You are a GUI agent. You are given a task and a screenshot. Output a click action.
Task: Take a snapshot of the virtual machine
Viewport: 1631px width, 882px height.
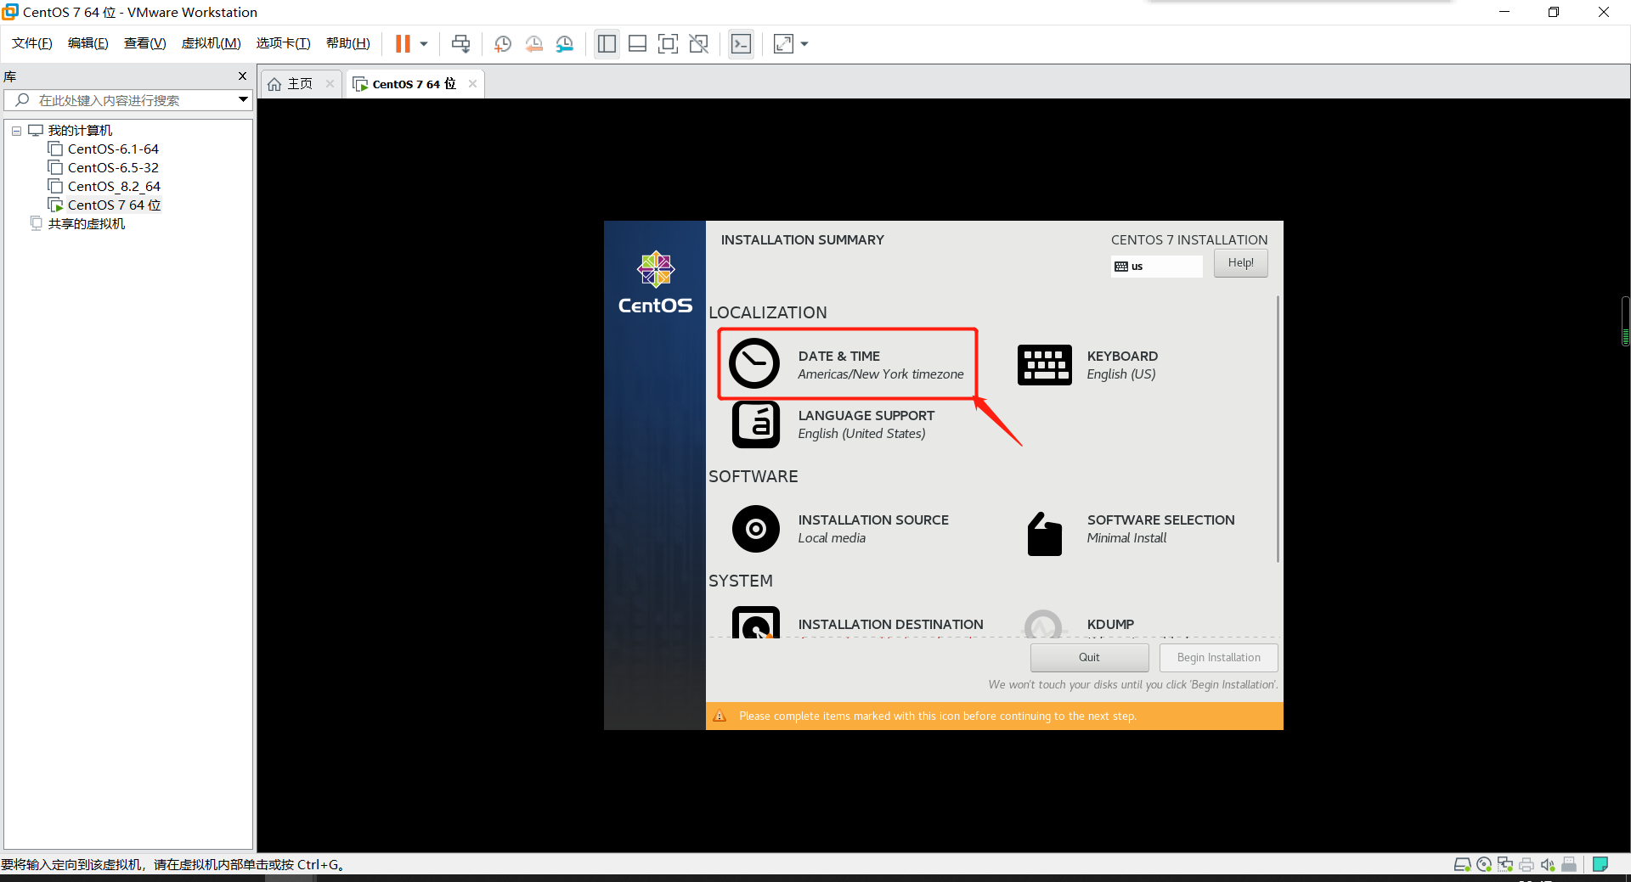tap(502, 43)
